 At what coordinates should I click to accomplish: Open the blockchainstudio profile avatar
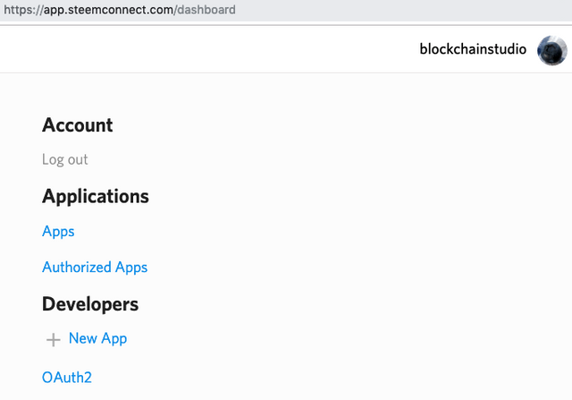click(x=552, y=50)
